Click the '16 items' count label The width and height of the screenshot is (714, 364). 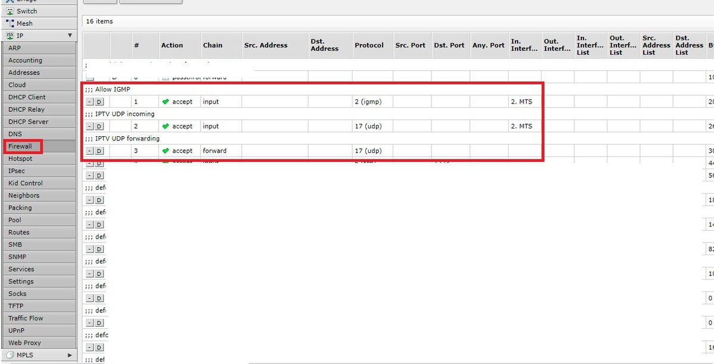99,21
